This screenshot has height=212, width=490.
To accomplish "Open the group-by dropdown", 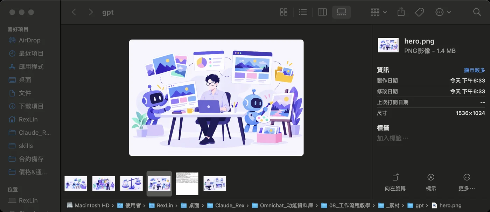I will [x=378, y=12].
